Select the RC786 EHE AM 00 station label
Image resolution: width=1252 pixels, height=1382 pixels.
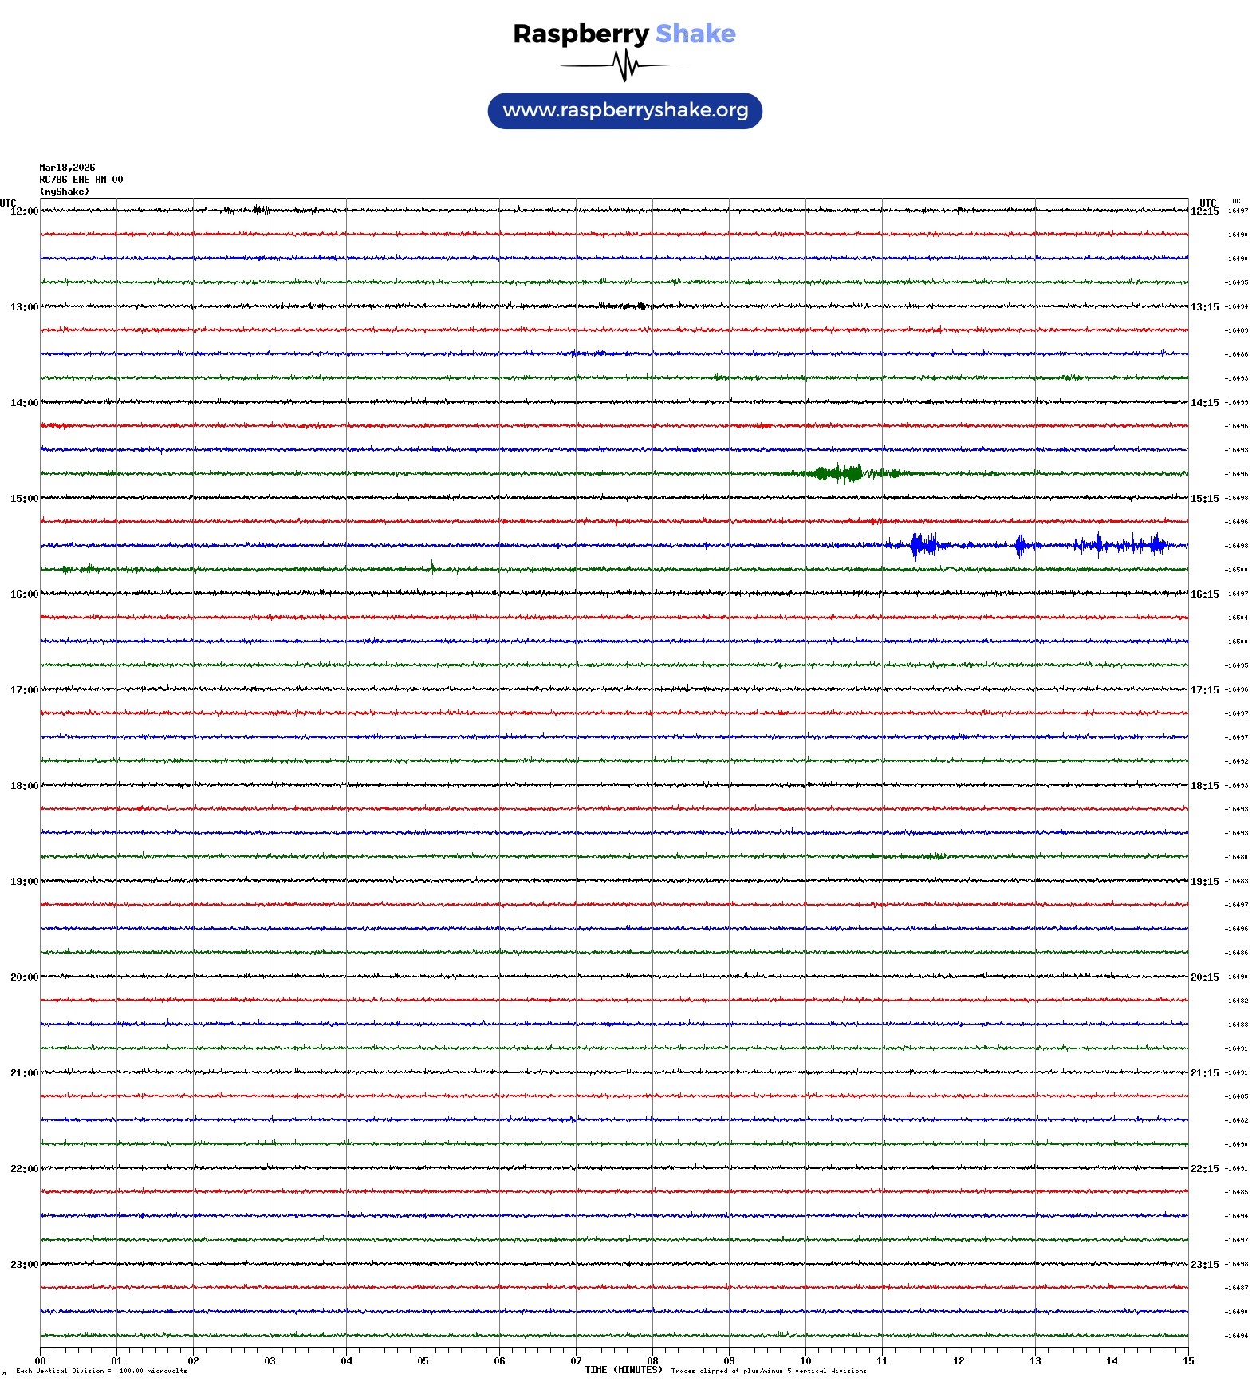click(x=81, y=180)
